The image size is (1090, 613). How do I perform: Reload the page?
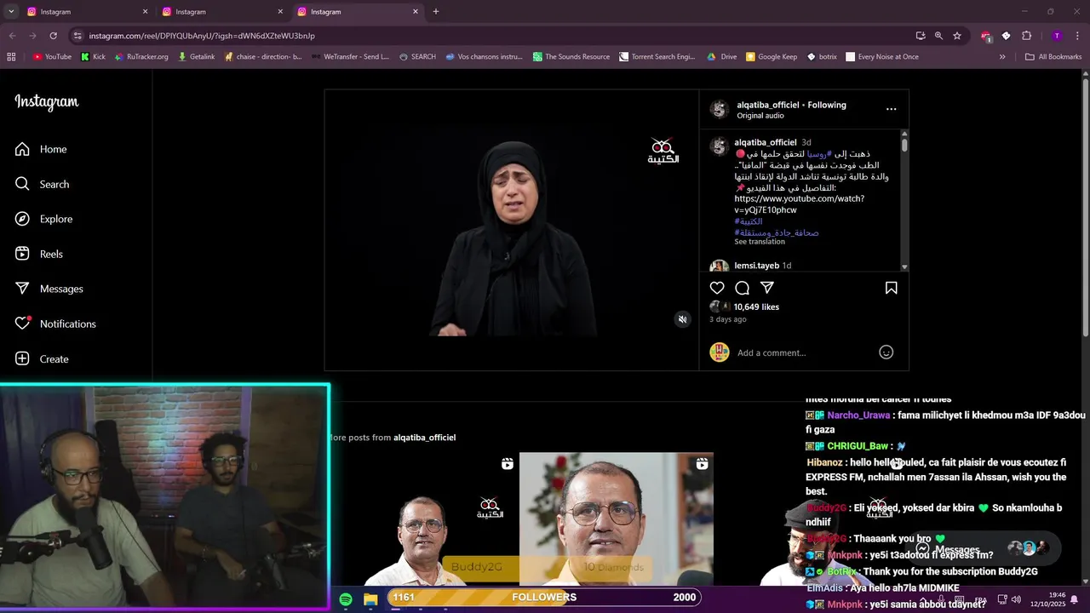53,36
